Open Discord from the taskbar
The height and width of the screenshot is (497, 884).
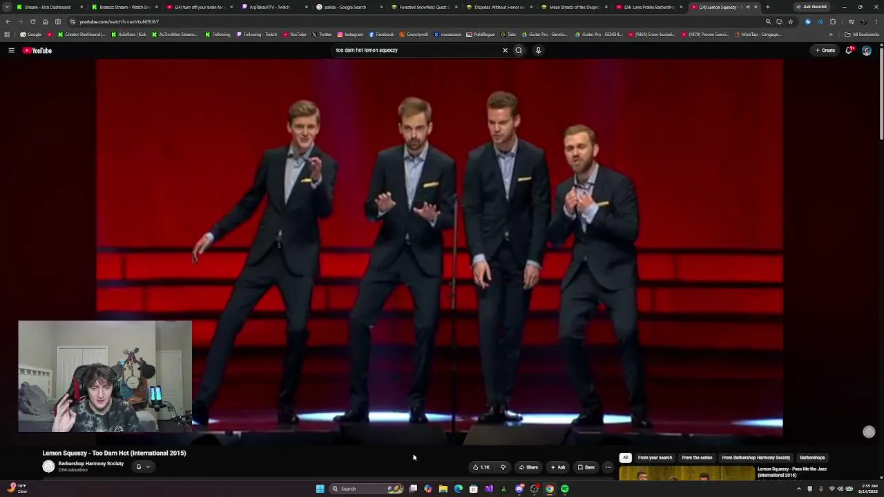click(519, 489)
